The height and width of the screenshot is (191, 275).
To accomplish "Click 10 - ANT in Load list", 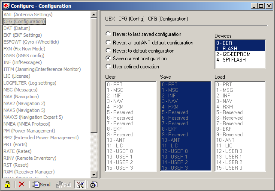I will click(x=240, y=140).
